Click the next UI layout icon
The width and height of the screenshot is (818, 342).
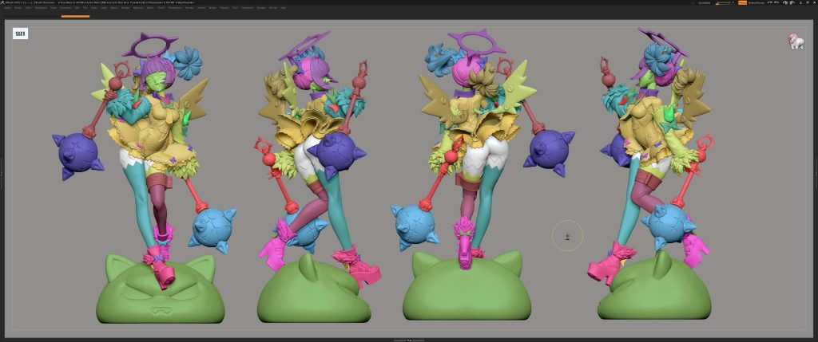pyautogui.click(x=776, y=2)
